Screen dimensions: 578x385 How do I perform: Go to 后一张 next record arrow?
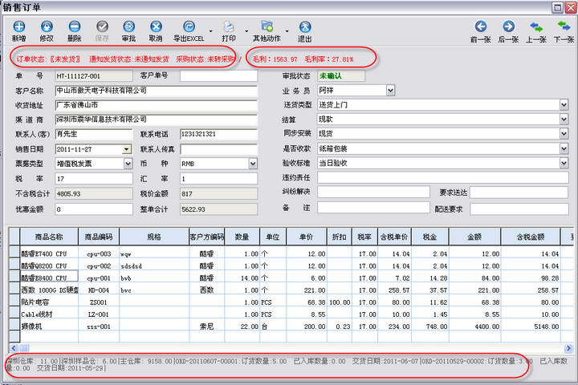coord(508,26)
